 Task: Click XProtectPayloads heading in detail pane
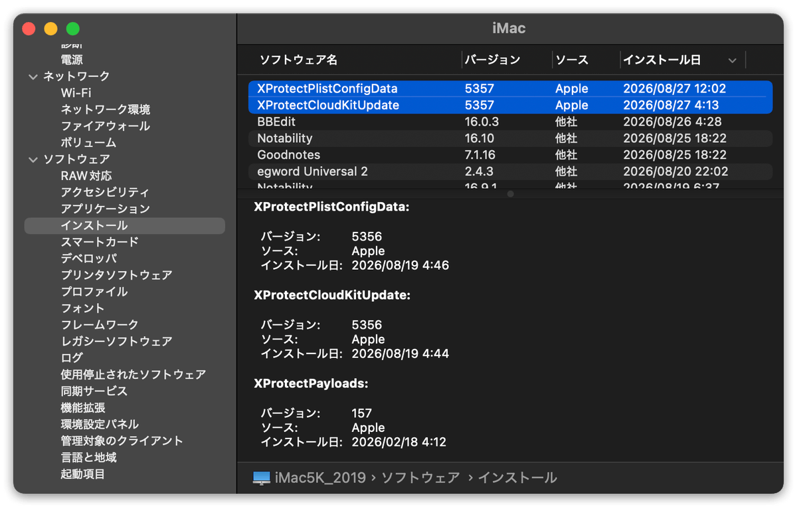tap(311, 383)
